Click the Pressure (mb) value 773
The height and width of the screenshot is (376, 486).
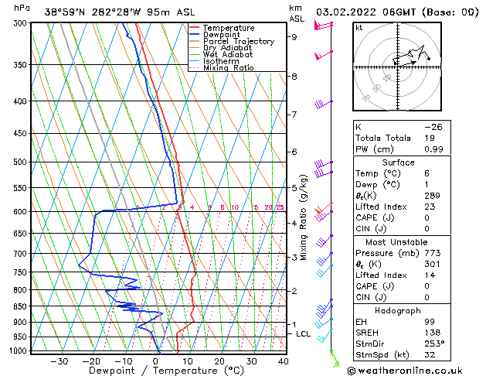click(433, 253)
